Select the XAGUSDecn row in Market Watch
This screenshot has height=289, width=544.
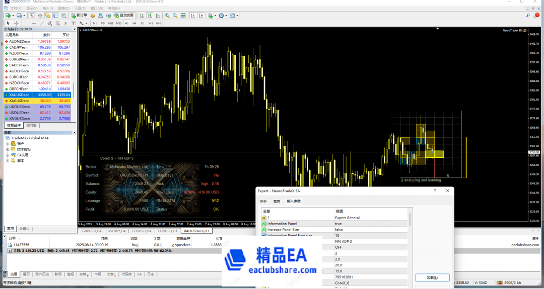[38, 101]
